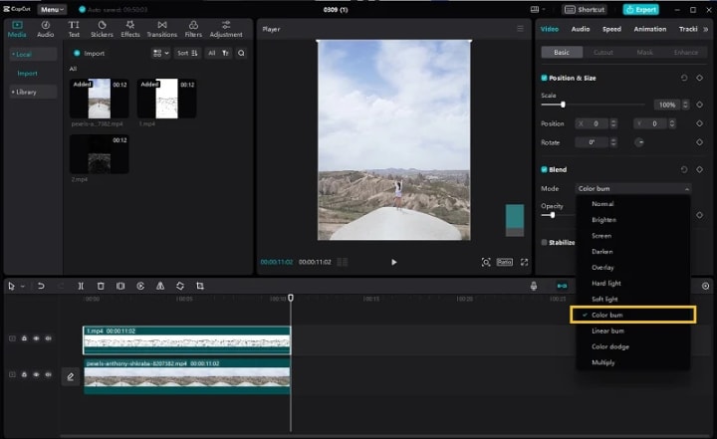This screenshot has width=717, height=439.
Task: Uncheck the Position & Size checkbox
Action: 545,77
